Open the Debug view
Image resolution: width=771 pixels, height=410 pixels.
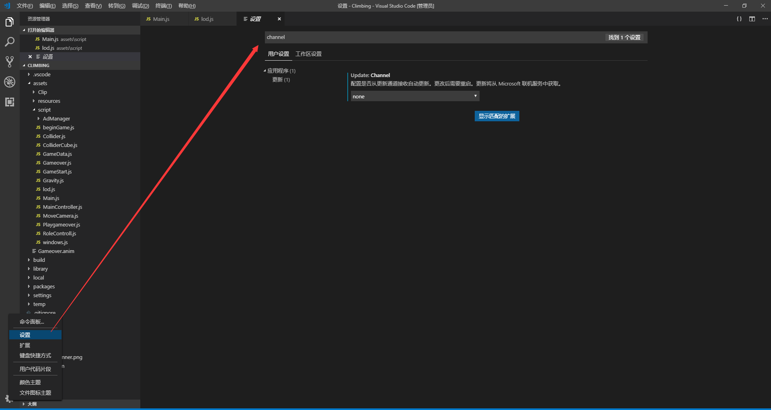10,82
